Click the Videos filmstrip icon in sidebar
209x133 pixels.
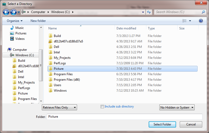(x=12, y=39)
